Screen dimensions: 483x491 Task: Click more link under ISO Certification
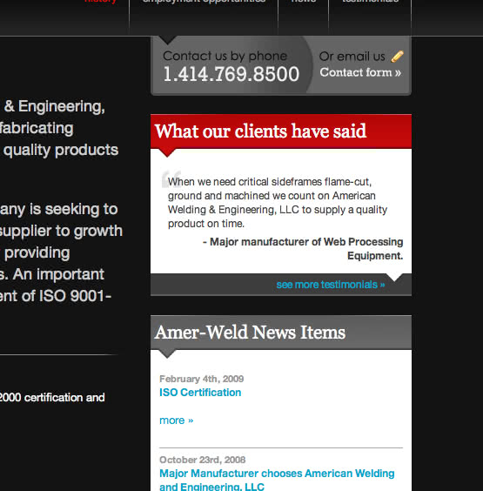click(177, 420)
